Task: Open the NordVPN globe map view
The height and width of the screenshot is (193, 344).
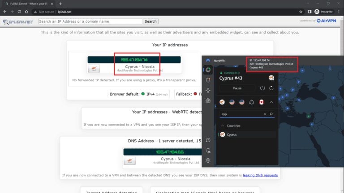Action: click(208, 69)
